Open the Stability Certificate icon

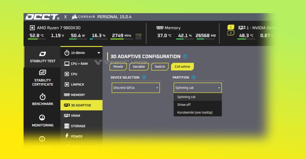42,73
